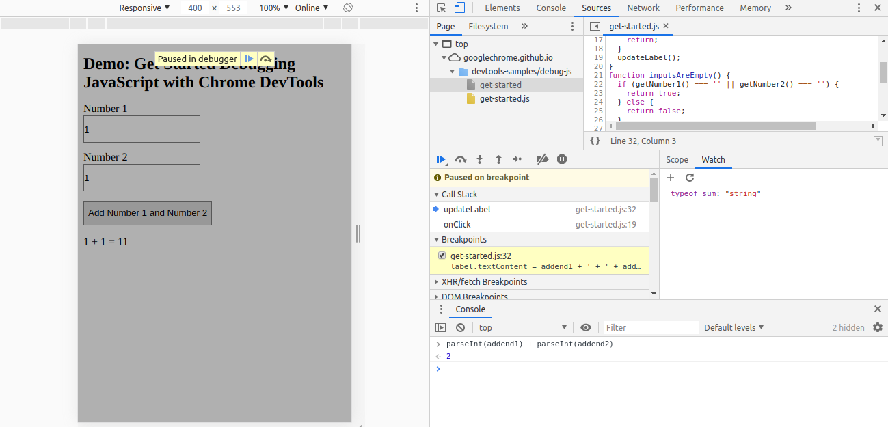The image size is (888, 427).
Task: Collapse the Call Stack section
Action: pos(459,195)
